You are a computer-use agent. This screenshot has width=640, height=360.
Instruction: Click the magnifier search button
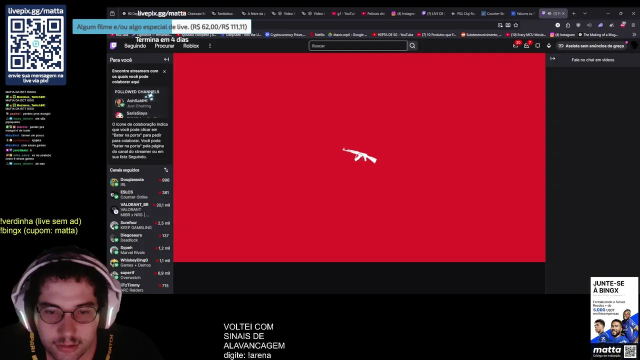tap(412, 45)
